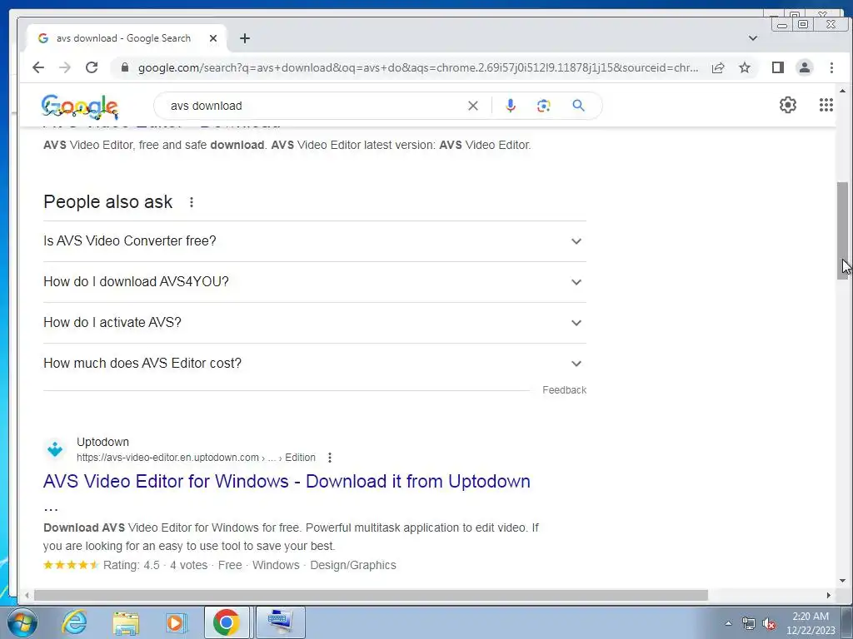853x639 pixels.
Task: Expand 'How do I download AVS4YOU?'
Action: (314, 281)
